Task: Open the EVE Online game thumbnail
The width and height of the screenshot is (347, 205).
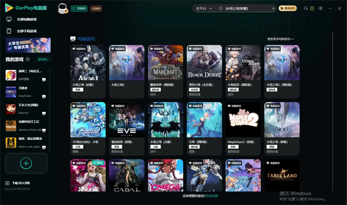Action: [127, 120]
